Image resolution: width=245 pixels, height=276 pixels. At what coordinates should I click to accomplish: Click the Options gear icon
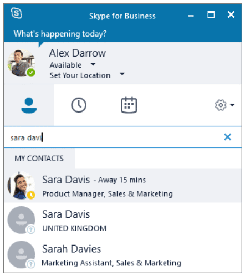tap(221, 105)
